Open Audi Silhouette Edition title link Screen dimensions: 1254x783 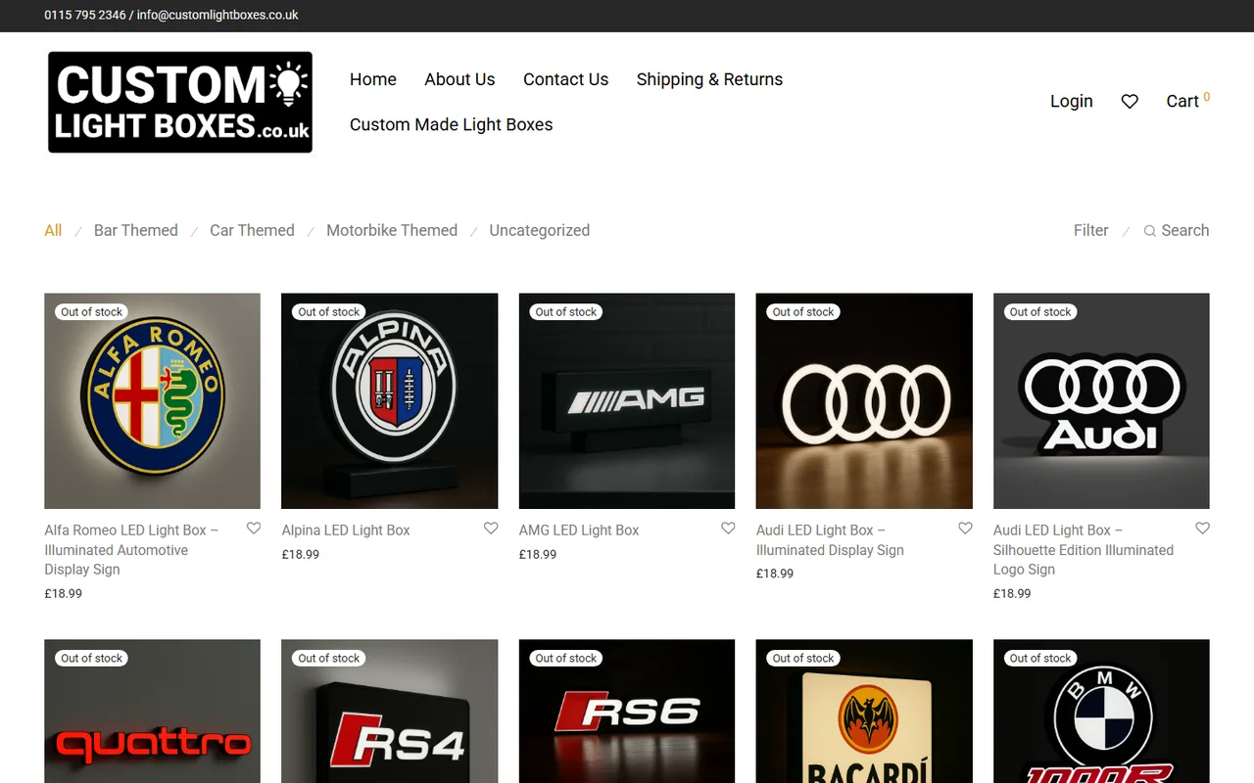click(1084, 549)
